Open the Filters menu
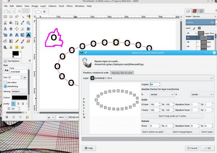 (69, 6)
